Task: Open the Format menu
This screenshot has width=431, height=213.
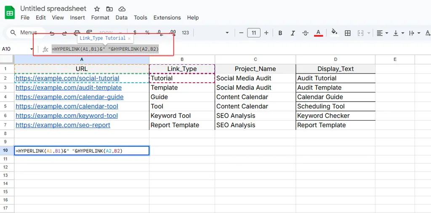Action: (x=100, y=18)
